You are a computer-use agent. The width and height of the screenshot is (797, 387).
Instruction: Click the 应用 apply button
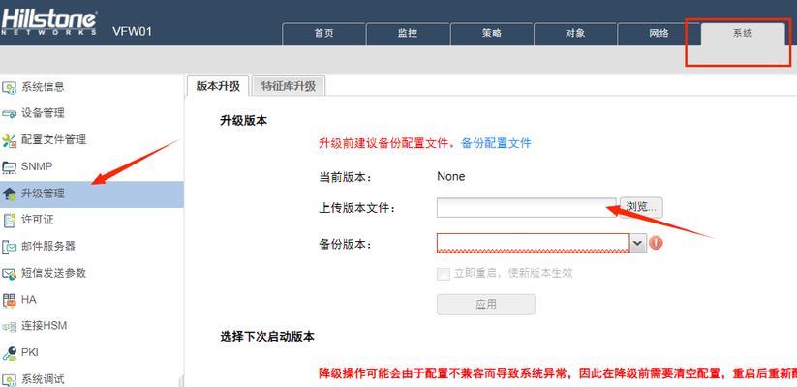486,304
